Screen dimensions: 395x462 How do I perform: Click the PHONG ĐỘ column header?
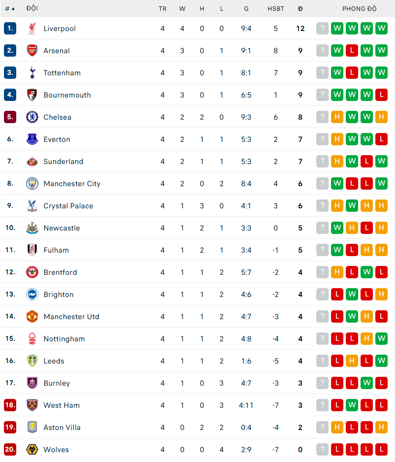point(359,9)
